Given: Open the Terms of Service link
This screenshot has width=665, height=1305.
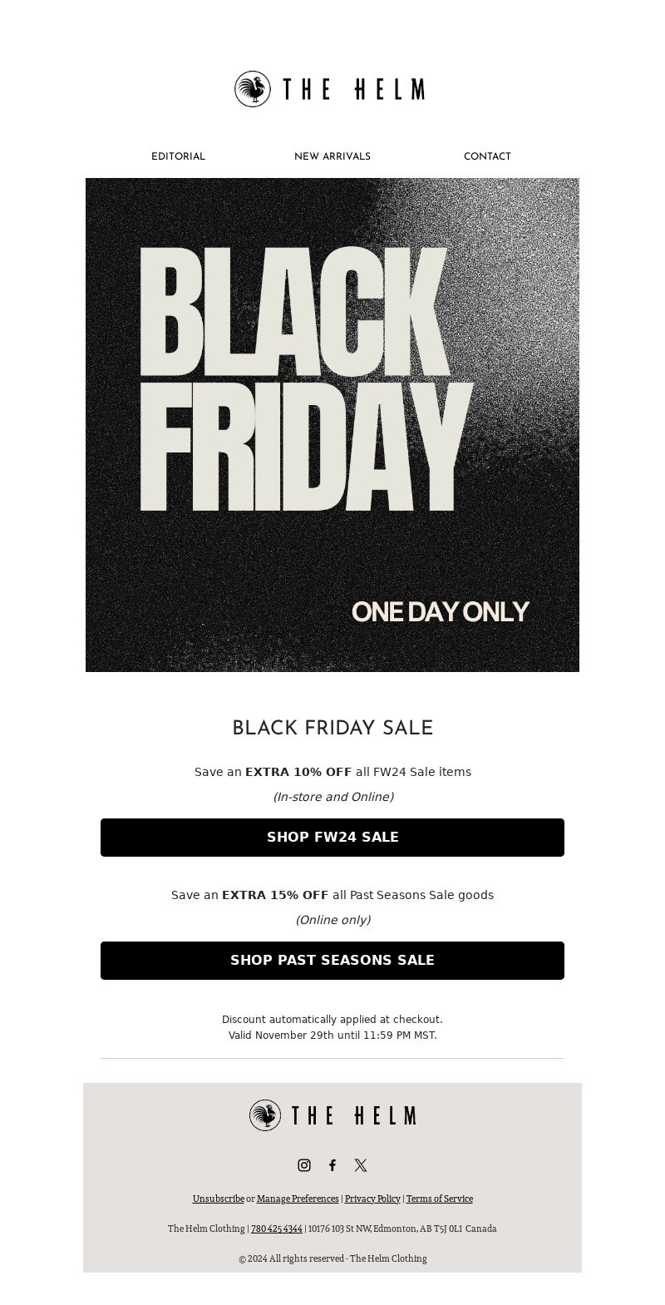Looking at the screenshot, I should [x=440, y=1199].
